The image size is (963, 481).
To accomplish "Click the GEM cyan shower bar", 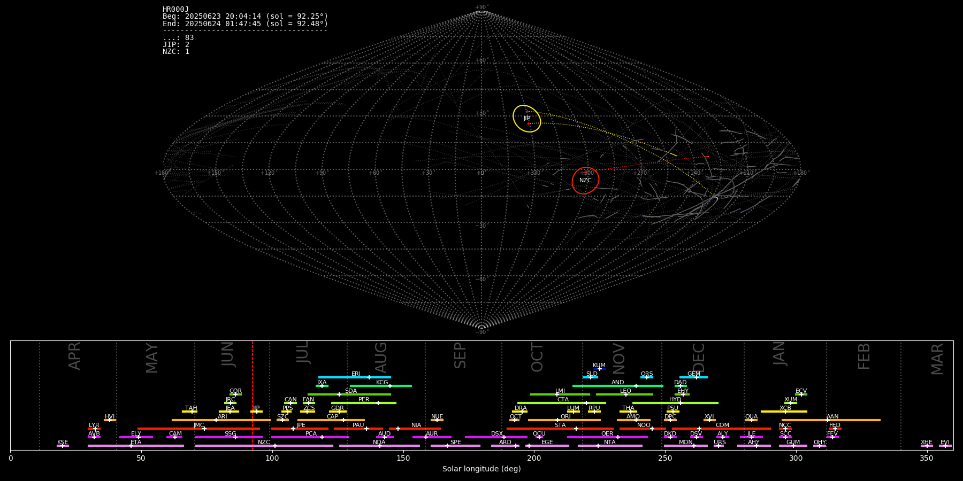I will [x=693, y=377].
